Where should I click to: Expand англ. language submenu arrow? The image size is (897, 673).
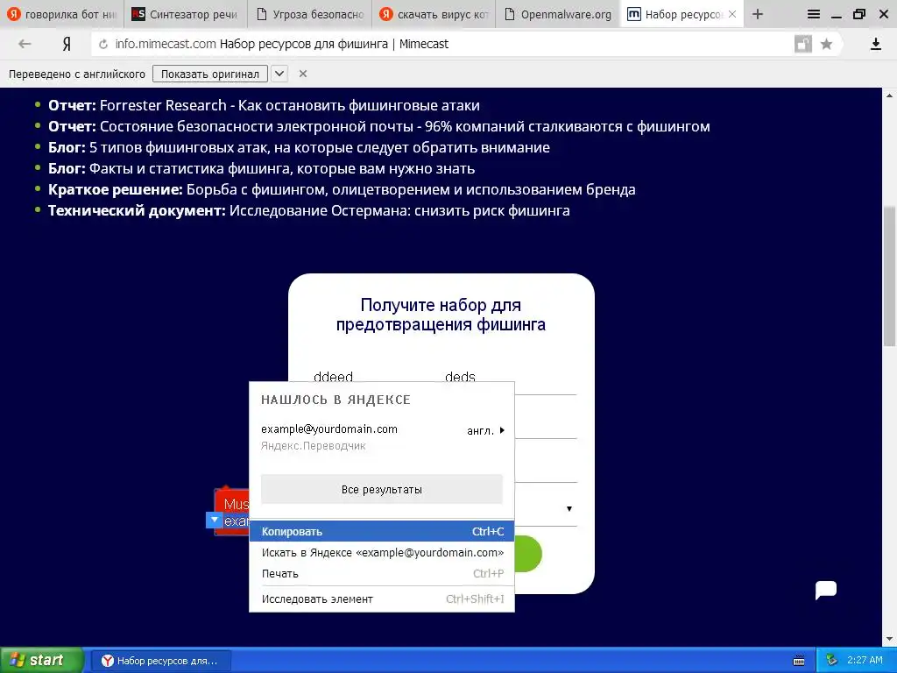[502, 430]
